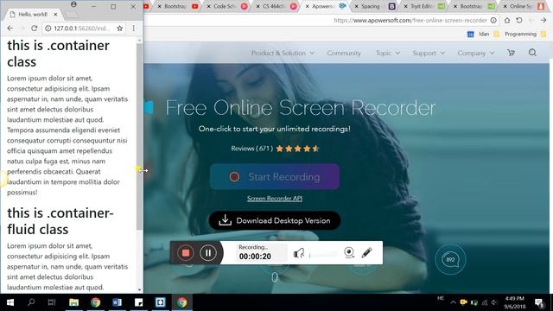This screenshot has height=311, width=553.
Task: Expand the Product & Solution menu
Action: [283, 53]
